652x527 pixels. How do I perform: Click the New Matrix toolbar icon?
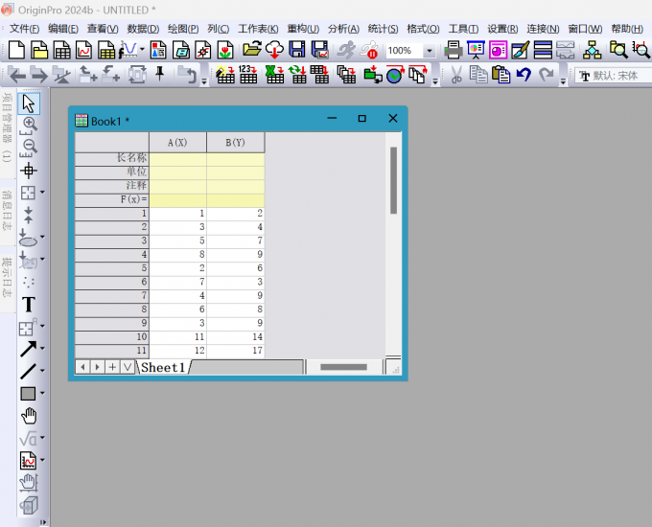coord(106,50)
